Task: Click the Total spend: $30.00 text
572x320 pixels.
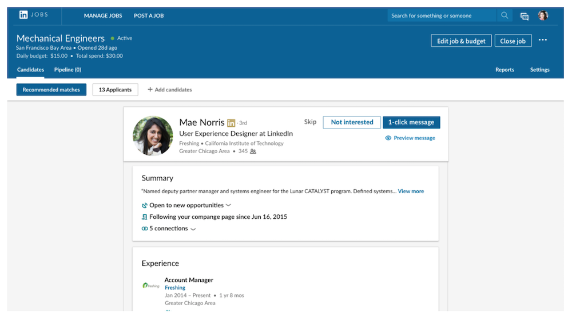Action: point(99,56)
